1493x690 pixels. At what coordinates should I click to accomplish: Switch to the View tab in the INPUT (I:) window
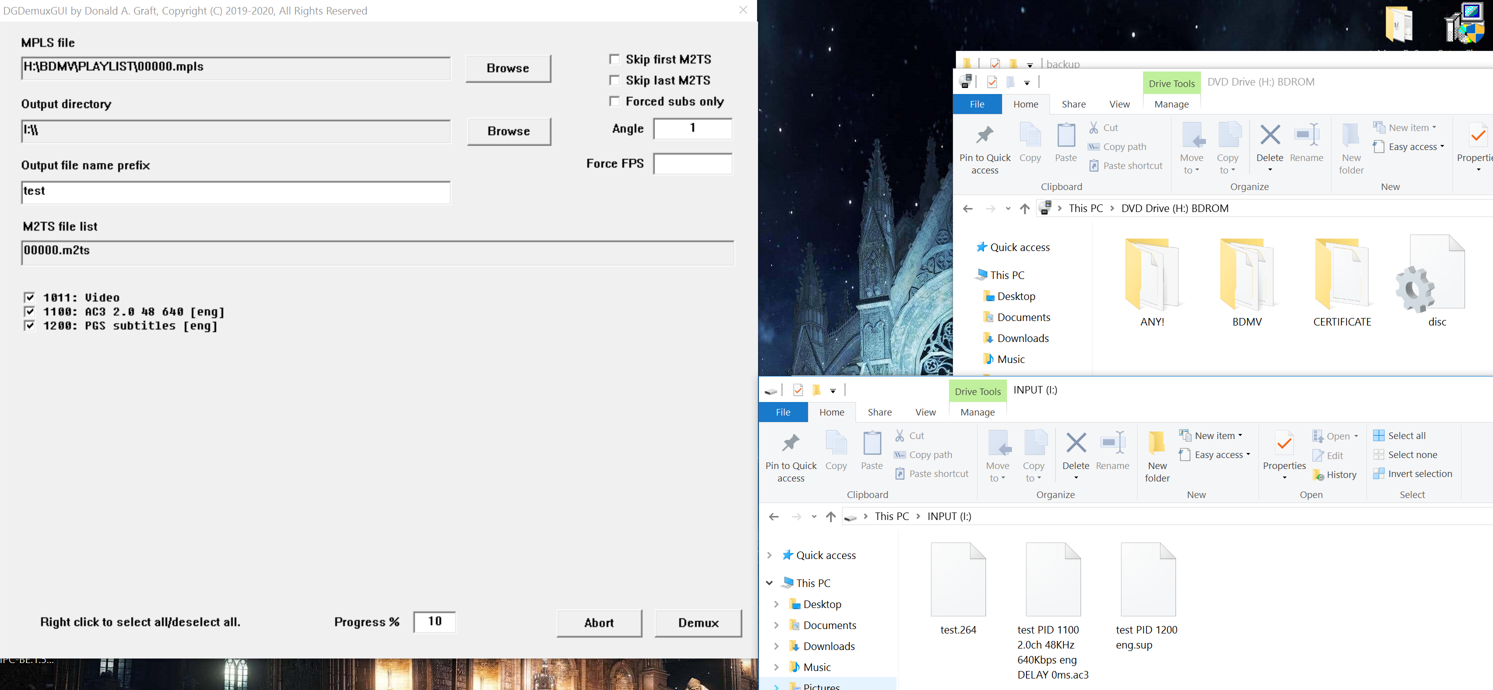[925, 412]
